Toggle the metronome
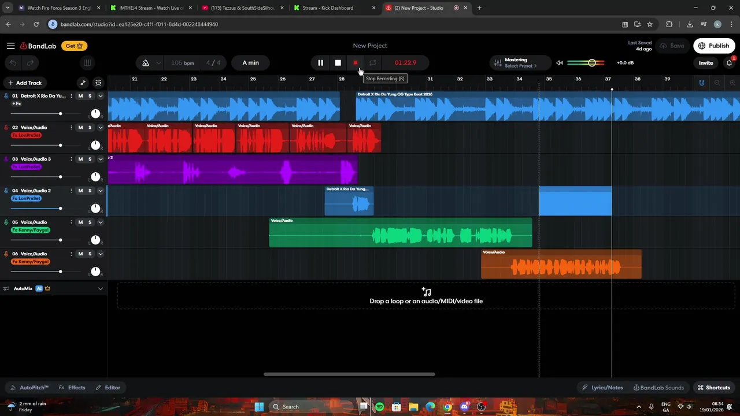 (146, 62)
